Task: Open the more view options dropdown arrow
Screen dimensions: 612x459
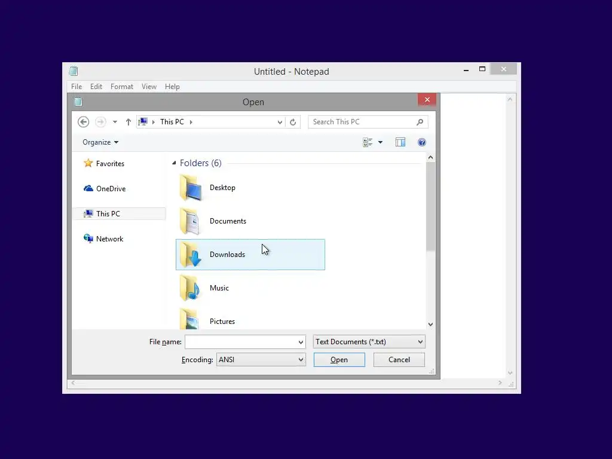Action: point(381,142)
